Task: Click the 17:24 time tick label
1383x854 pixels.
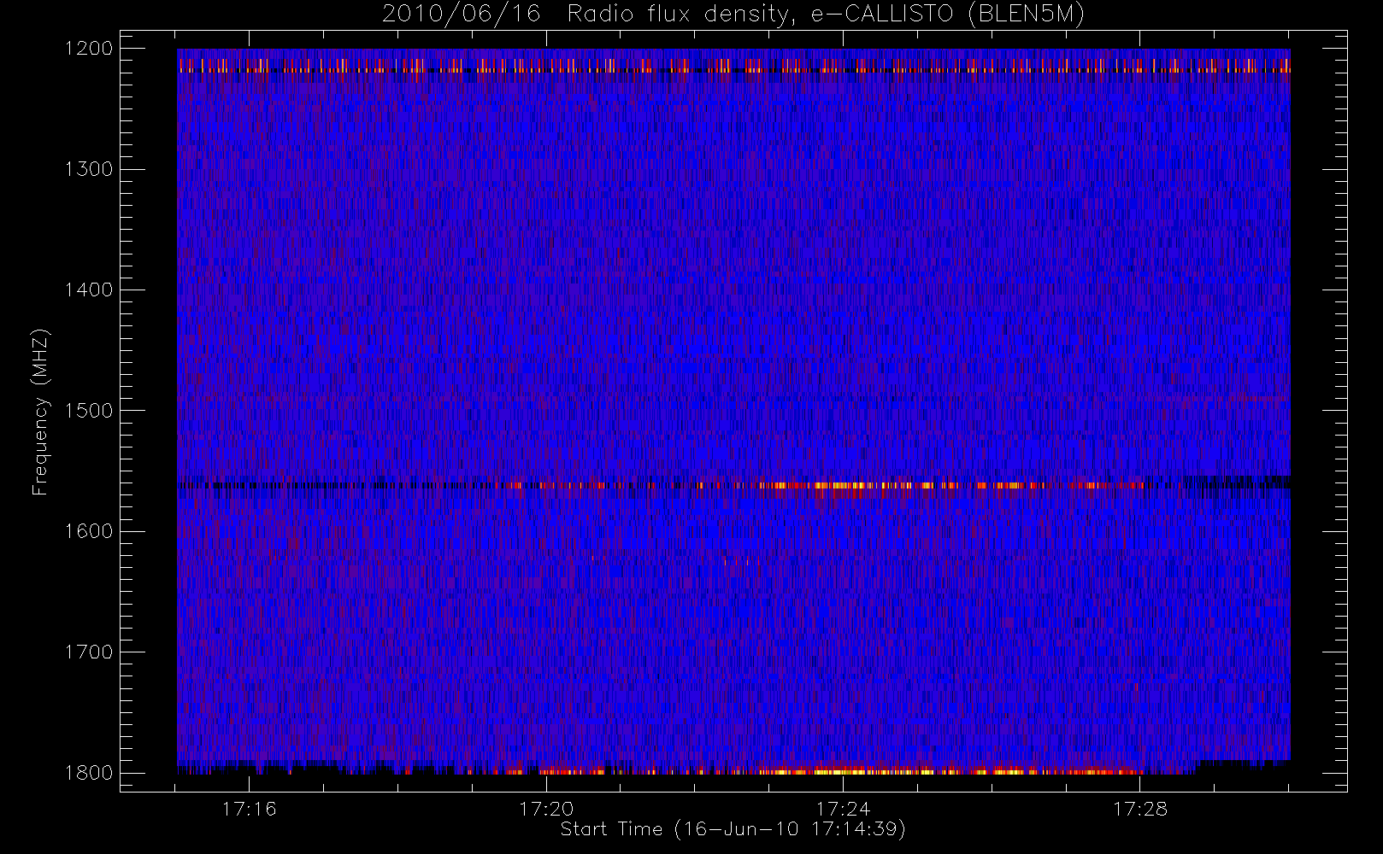Action: 843,809
